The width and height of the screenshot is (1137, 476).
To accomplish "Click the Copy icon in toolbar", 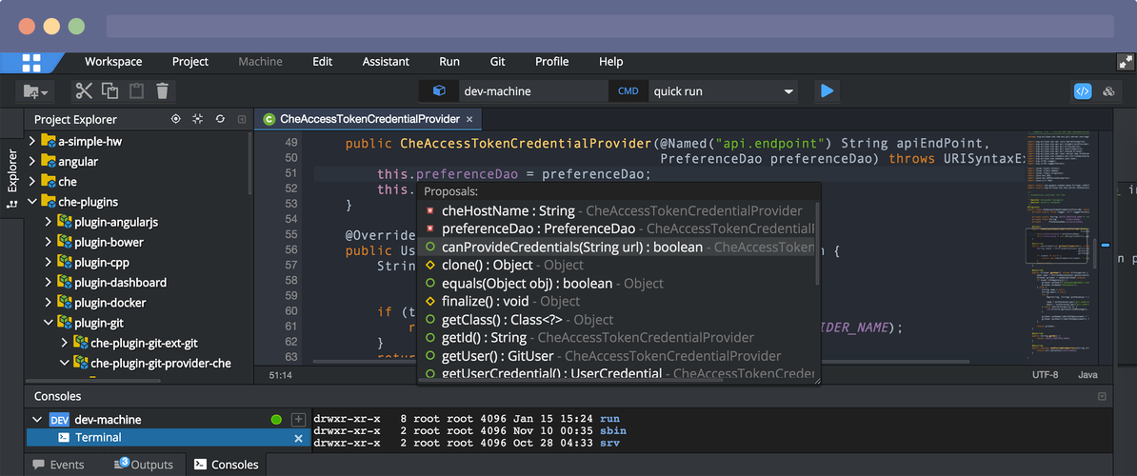I will click(110, 91).
